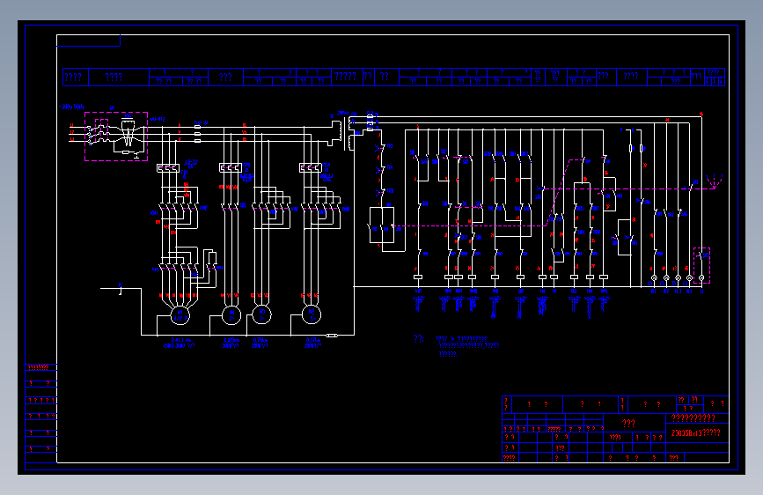Select the "Z3035Bx13" title block text
Image resolution: width=763 pixels, height=495 pixels.
tap(696, 432)
